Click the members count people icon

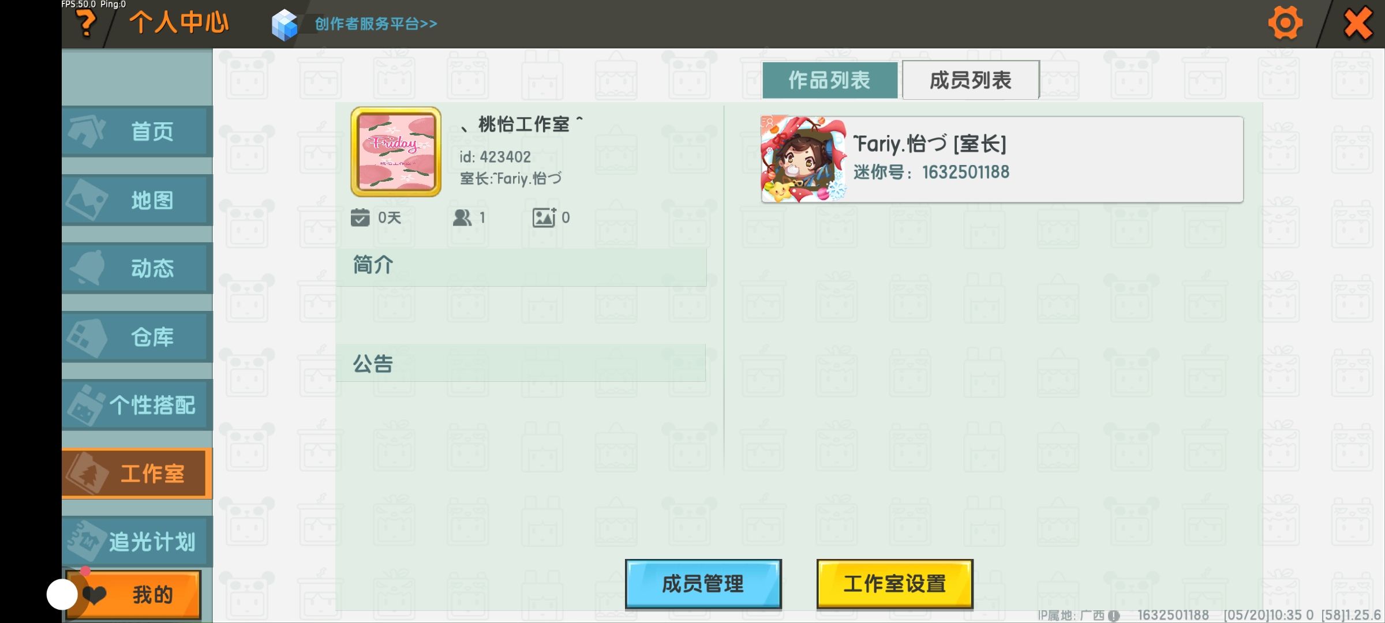[462, 217]
